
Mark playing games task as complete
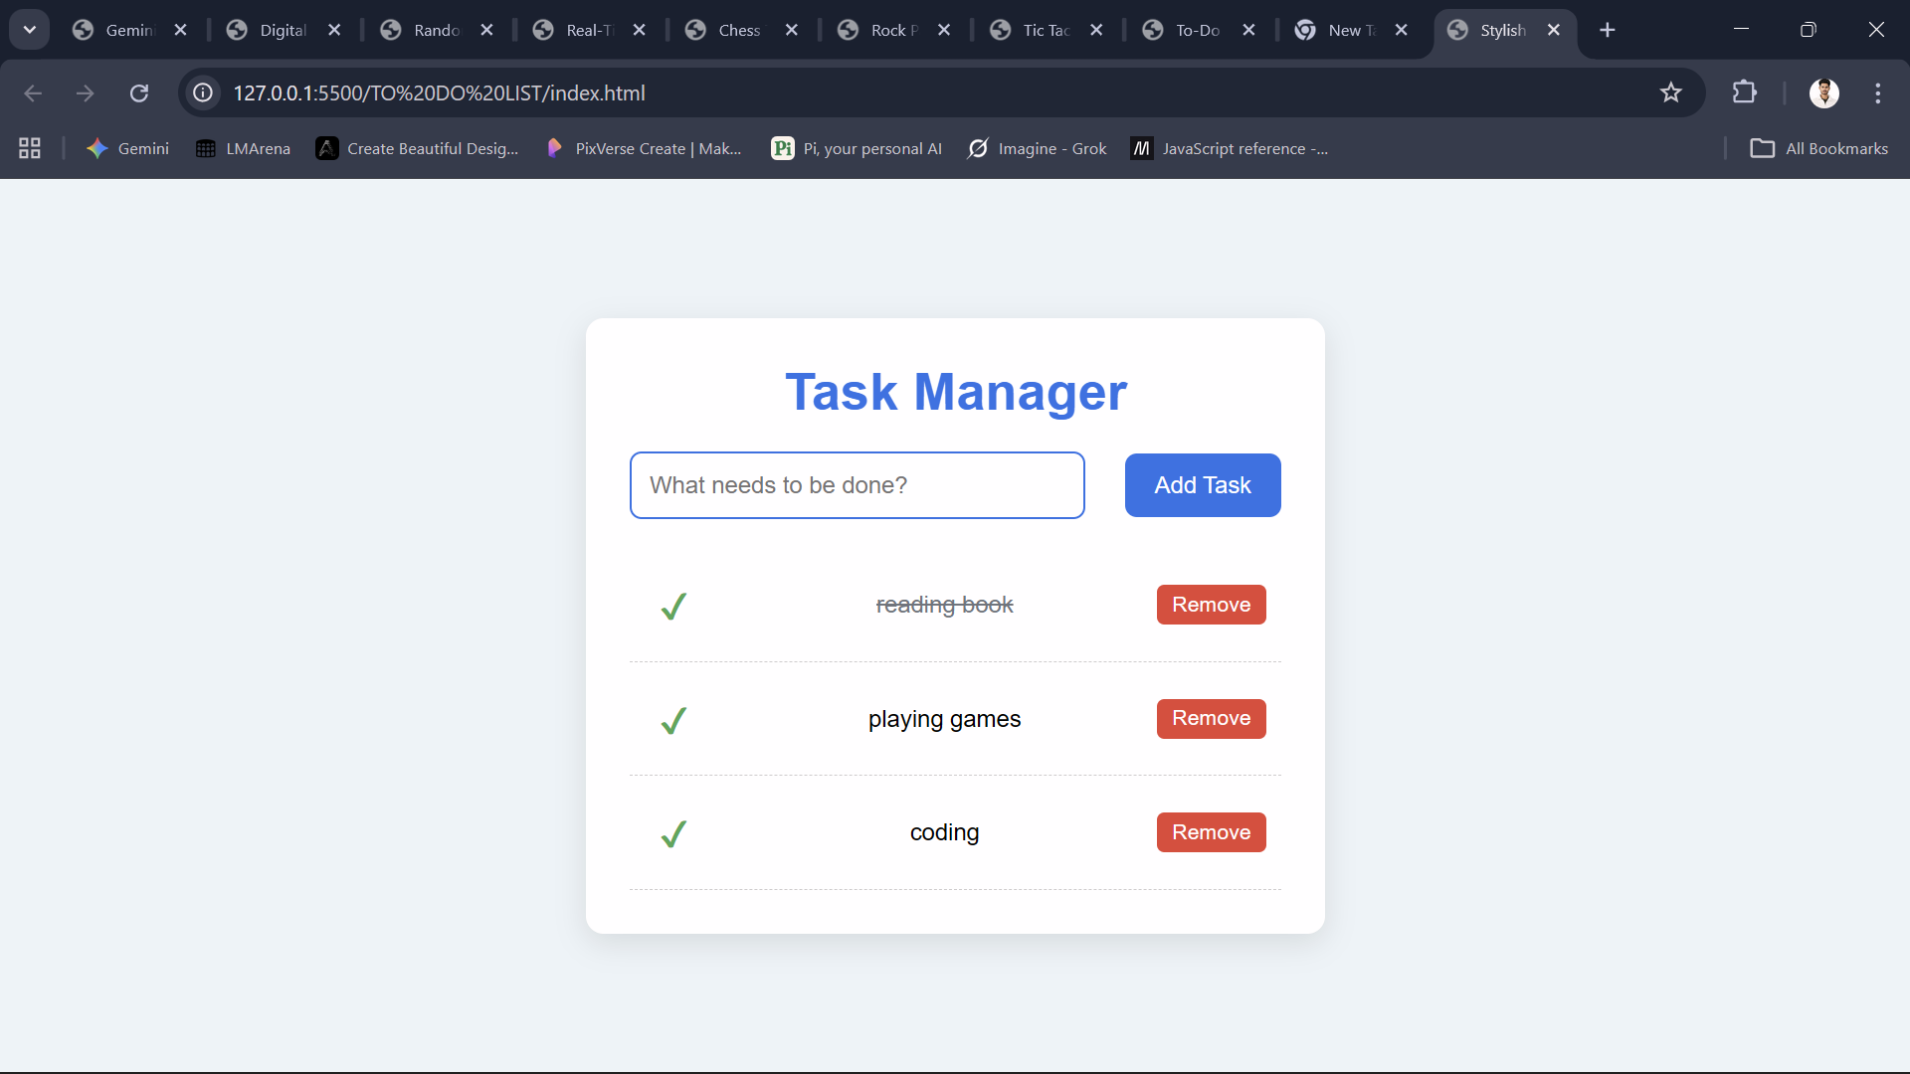click(x=673, y=720)
